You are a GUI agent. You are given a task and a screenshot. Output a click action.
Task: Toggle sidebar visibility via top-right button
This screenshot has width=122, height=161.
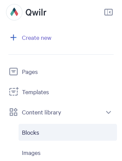coord(109,12)
